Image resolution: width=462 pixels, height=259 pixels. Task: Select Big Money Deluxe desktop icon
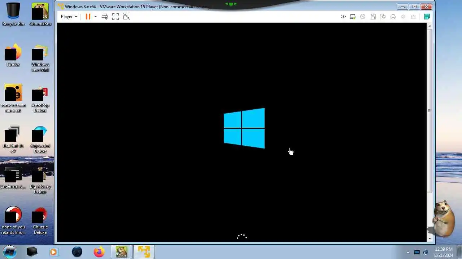click(40, 180)
